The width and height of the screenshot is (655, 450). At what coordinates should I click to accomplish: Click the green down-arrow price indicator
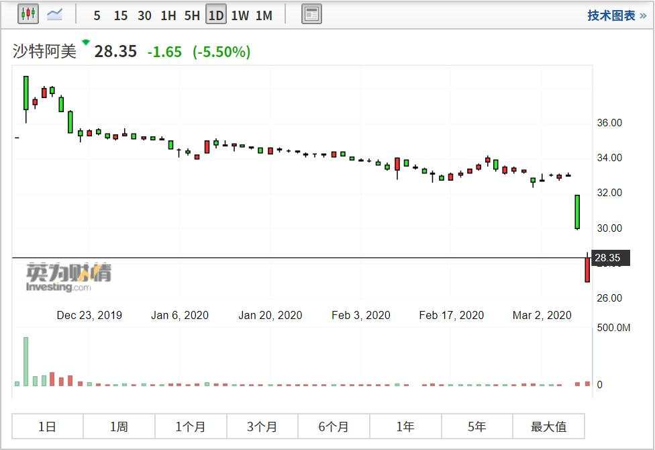[x=86, y=42]
